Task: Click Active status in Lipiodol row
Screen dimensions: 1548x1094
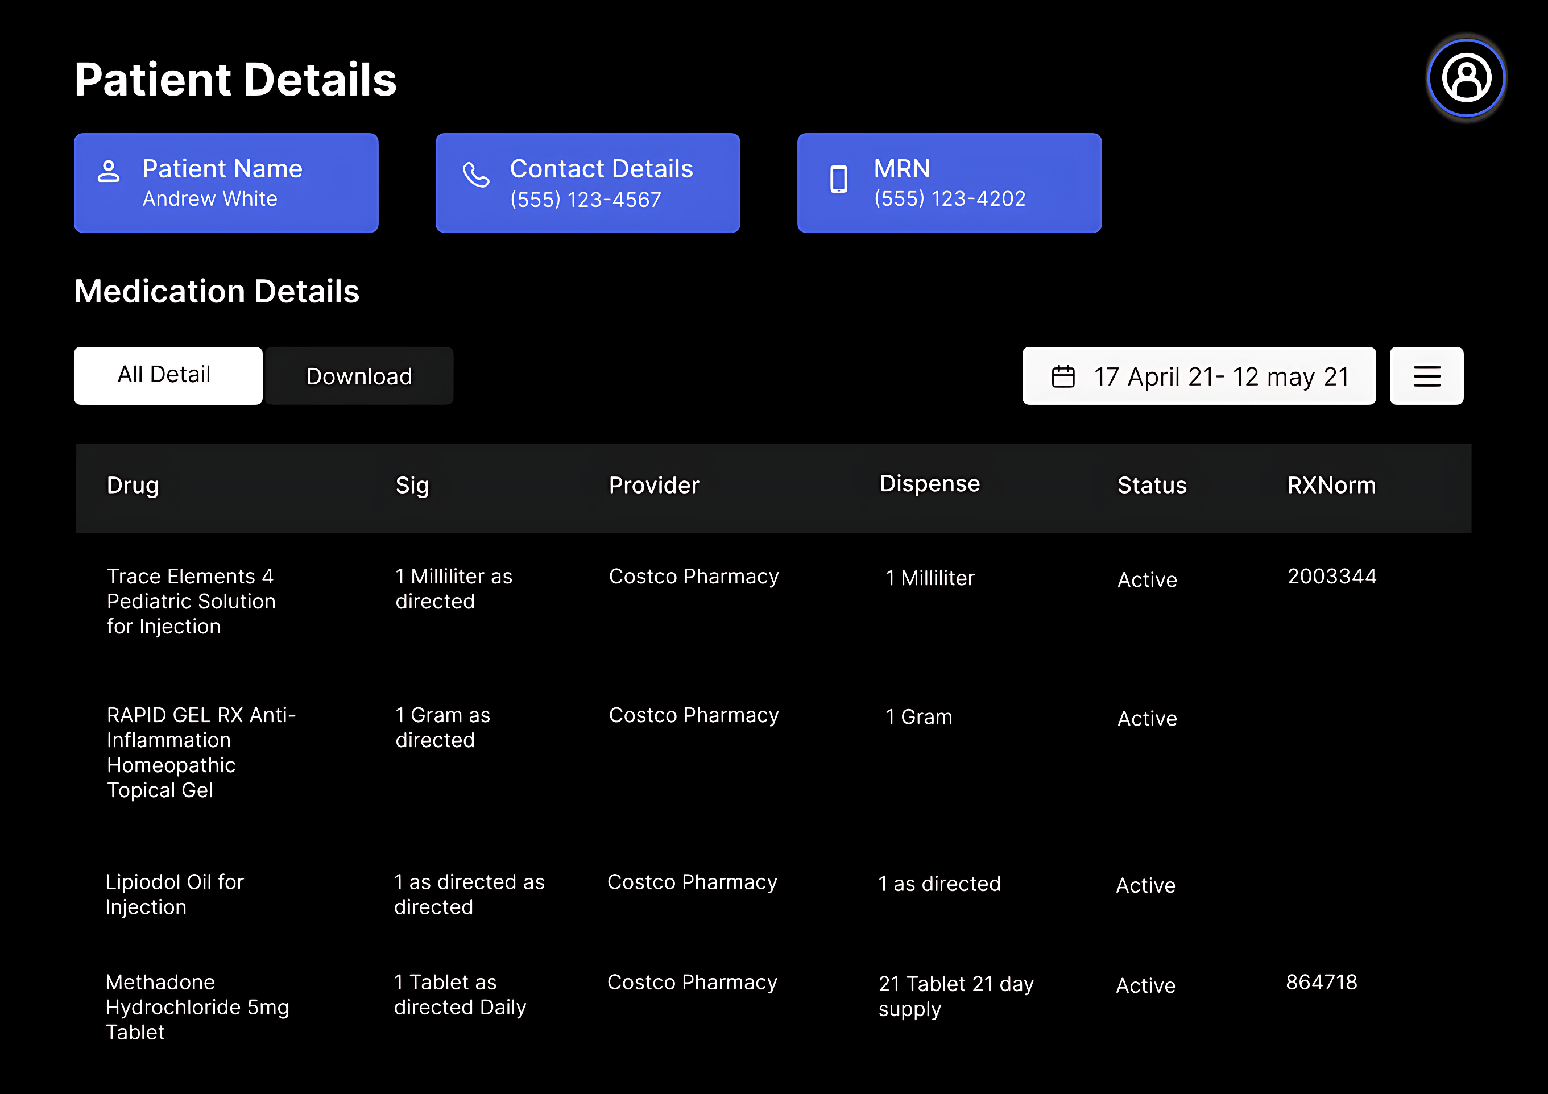Action: (x=1145, y=886)
